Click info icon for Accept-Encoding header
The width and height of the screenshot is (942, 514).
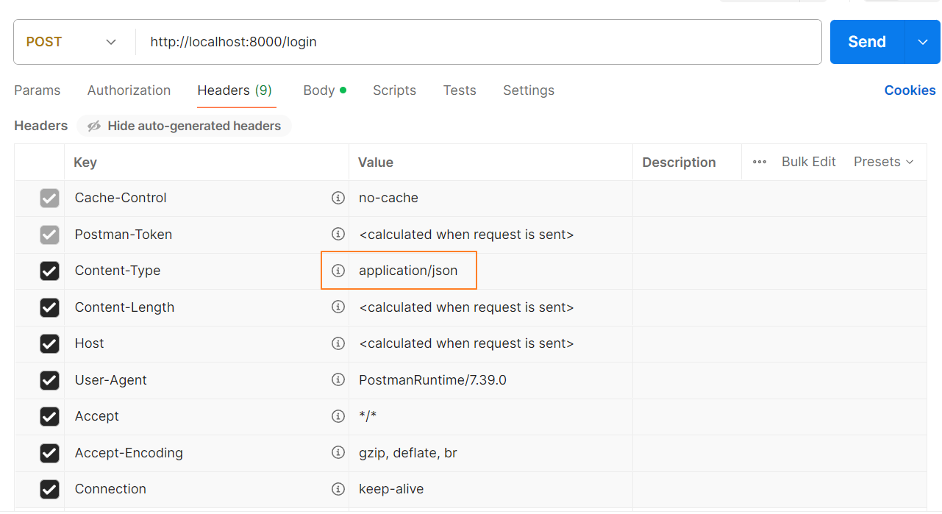point(338,452)
